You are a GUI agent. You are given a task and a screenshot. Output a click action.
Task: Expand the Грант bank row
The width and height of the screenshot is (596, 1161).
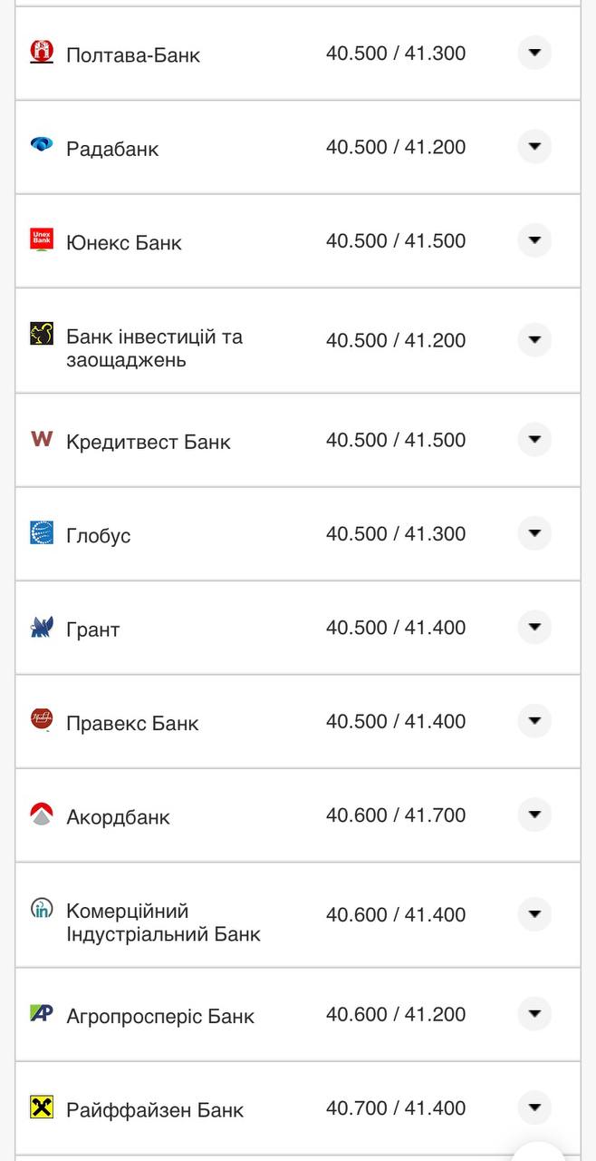[x=534, y=627]
